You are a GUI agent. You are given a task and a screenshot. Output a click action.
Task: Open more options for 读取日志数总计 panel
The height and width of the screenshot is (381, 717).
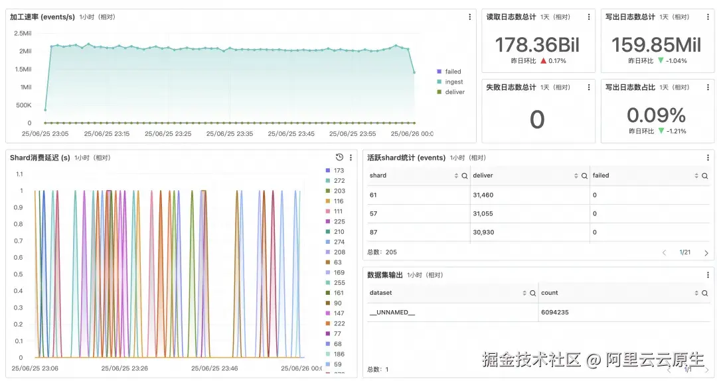point(588,17)
